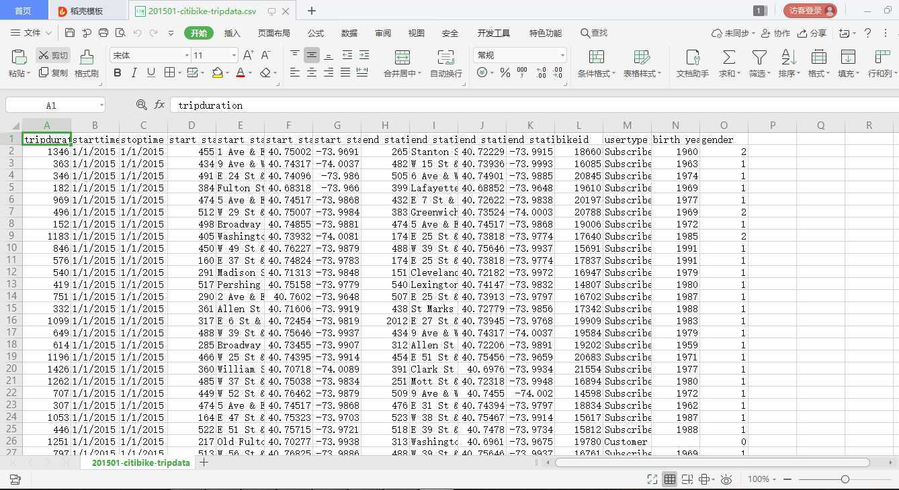Expand the Name Box dropdown arrow
Viewport: 899px width, 490px height.
pos(101,105)
